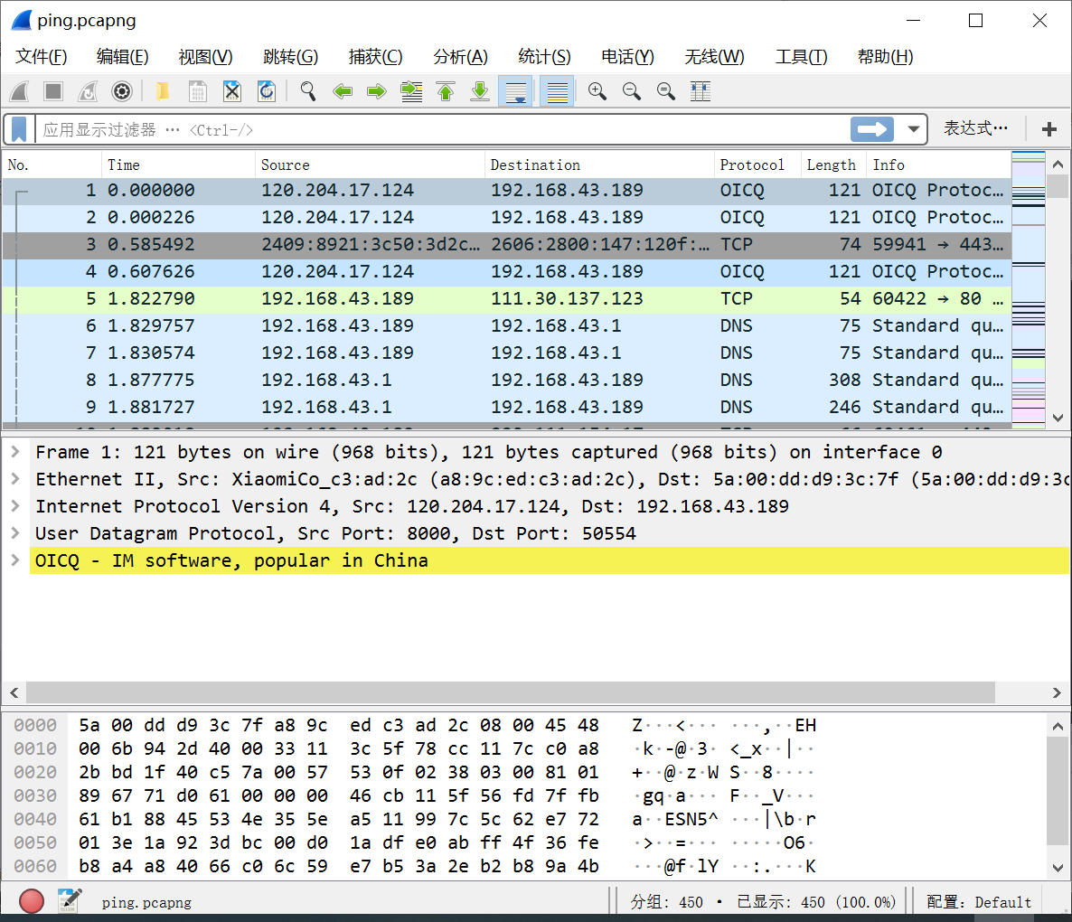The height and width of the screenshot is (922, 1072).
Task: Go to the first packet
Action: click(446, 90)
